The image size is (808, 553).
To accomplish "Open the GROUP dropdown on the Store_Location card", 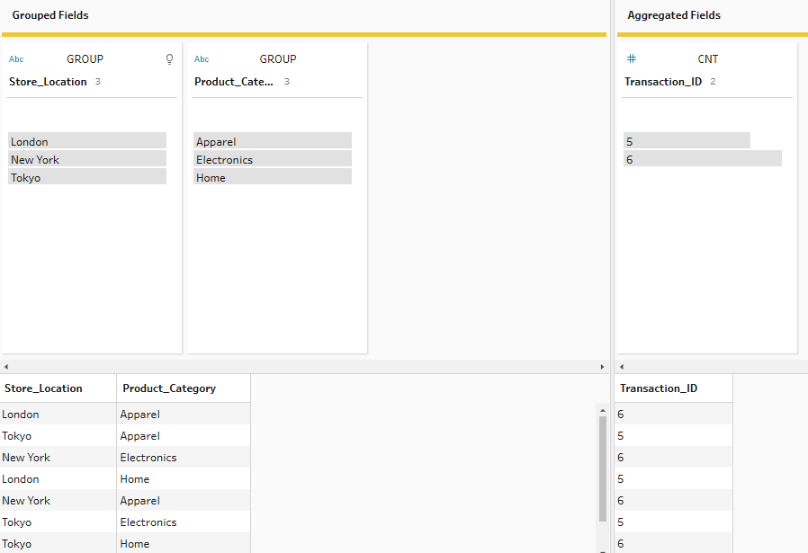I will (x=85, y=59).
